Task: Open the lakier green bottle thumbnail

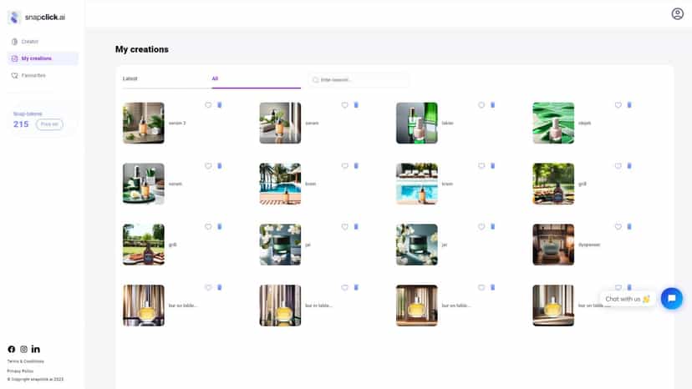Action: pyautogui.click(x=416, y=123)
